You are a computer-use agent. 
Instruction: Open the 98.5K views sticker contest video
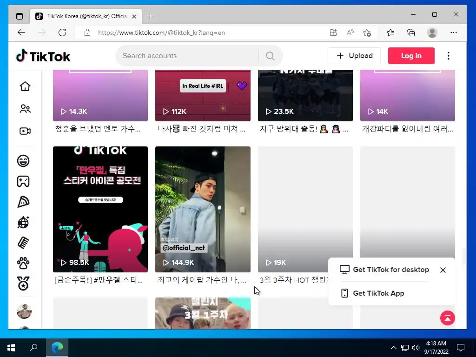point(100,209)
